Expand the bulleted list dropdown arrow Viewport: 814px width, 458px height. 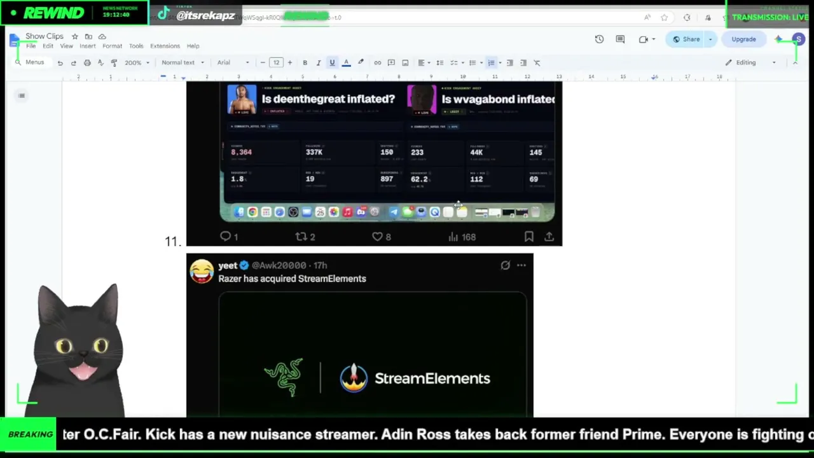click(x=481, y=63)
